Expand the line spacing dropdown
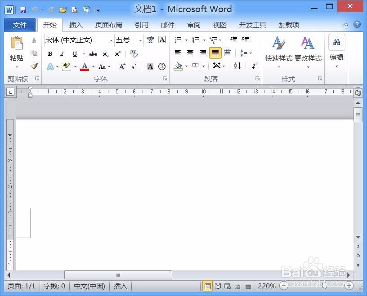This screenshot has width=367, height=296. pos(251,53)
